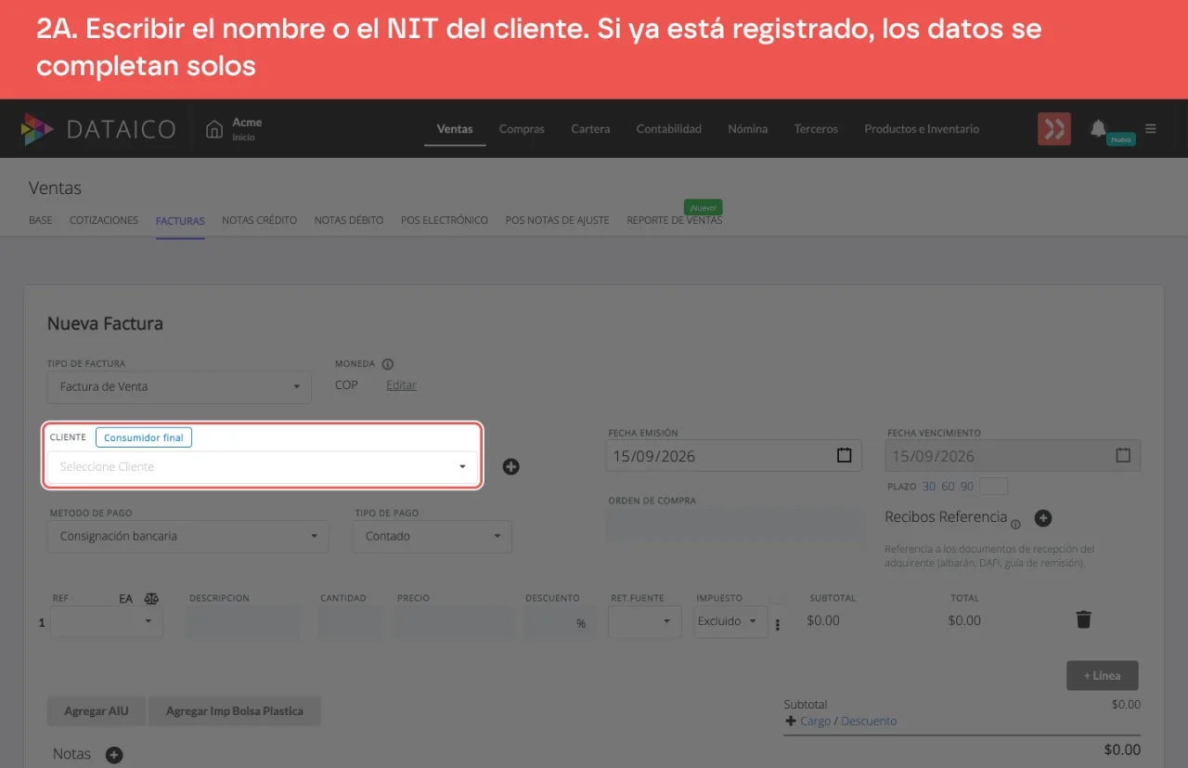1188x768 pixels.
Task: Open the Reporte de Ventas tab
Action: click(675, 220)
